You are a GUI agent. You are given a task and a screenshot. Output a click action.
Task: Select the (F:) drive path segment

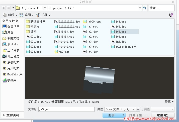click(45, 8)
